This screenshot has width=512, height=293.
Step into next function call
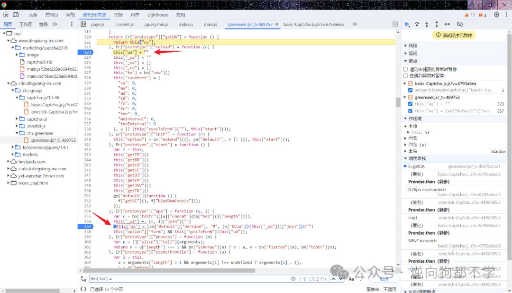427,24
